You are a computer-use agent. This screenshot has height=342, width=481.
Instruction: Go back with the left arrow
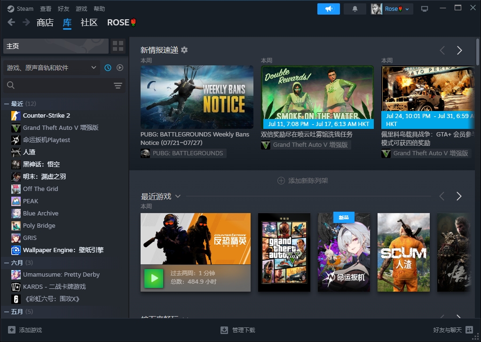11,22
